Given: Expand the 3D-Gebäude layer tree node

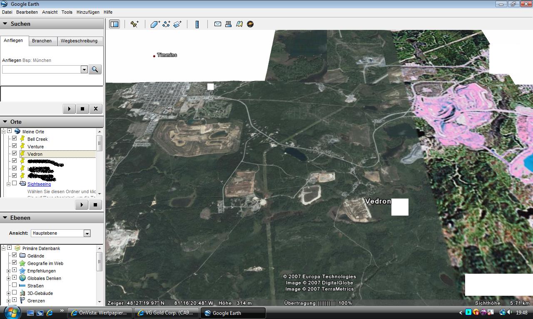Looking at the screenshot, I should click(x=8, y=293).
